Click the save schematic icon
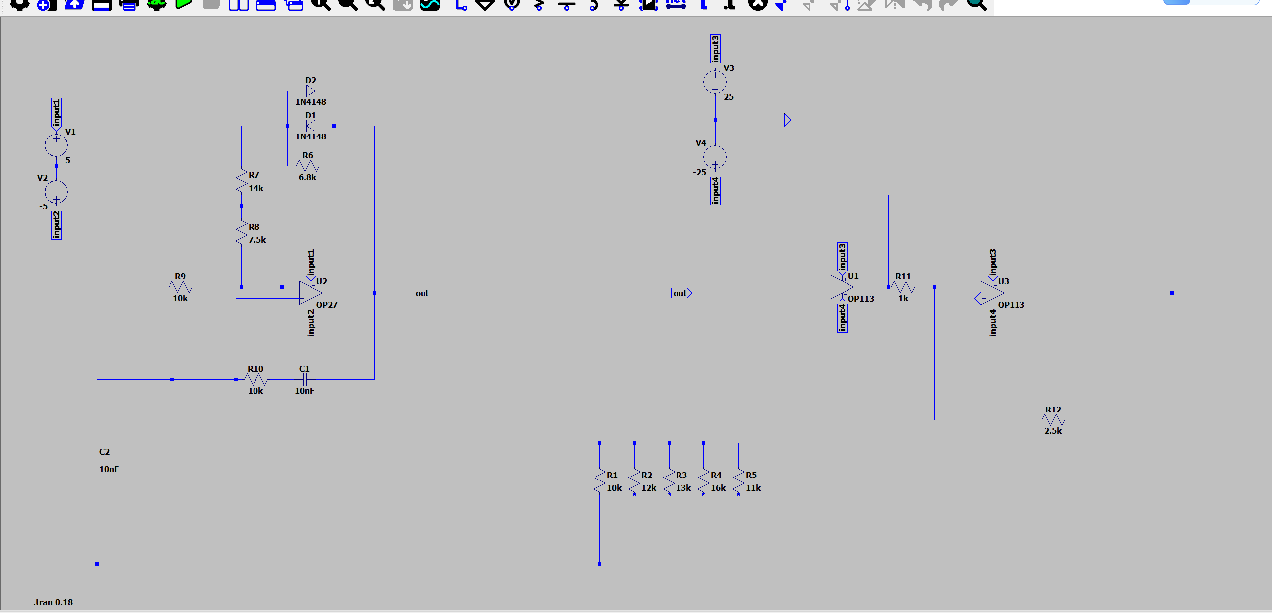The height and width of the screenshot is (613, 1272). [x=101, y=5]
